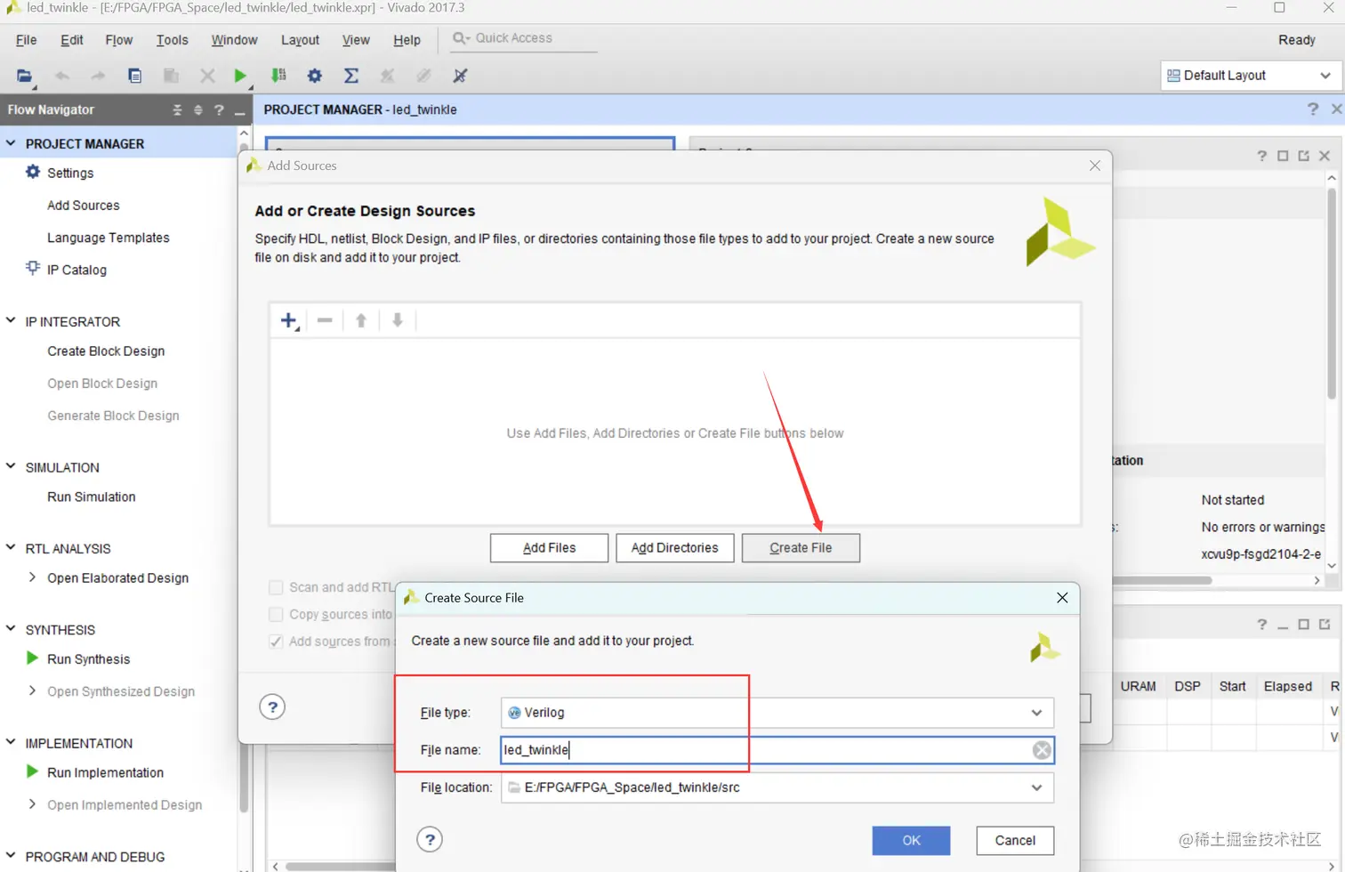This screenshot has height=872, width=1345.
Task: Open the File menu
Action: 27,40
